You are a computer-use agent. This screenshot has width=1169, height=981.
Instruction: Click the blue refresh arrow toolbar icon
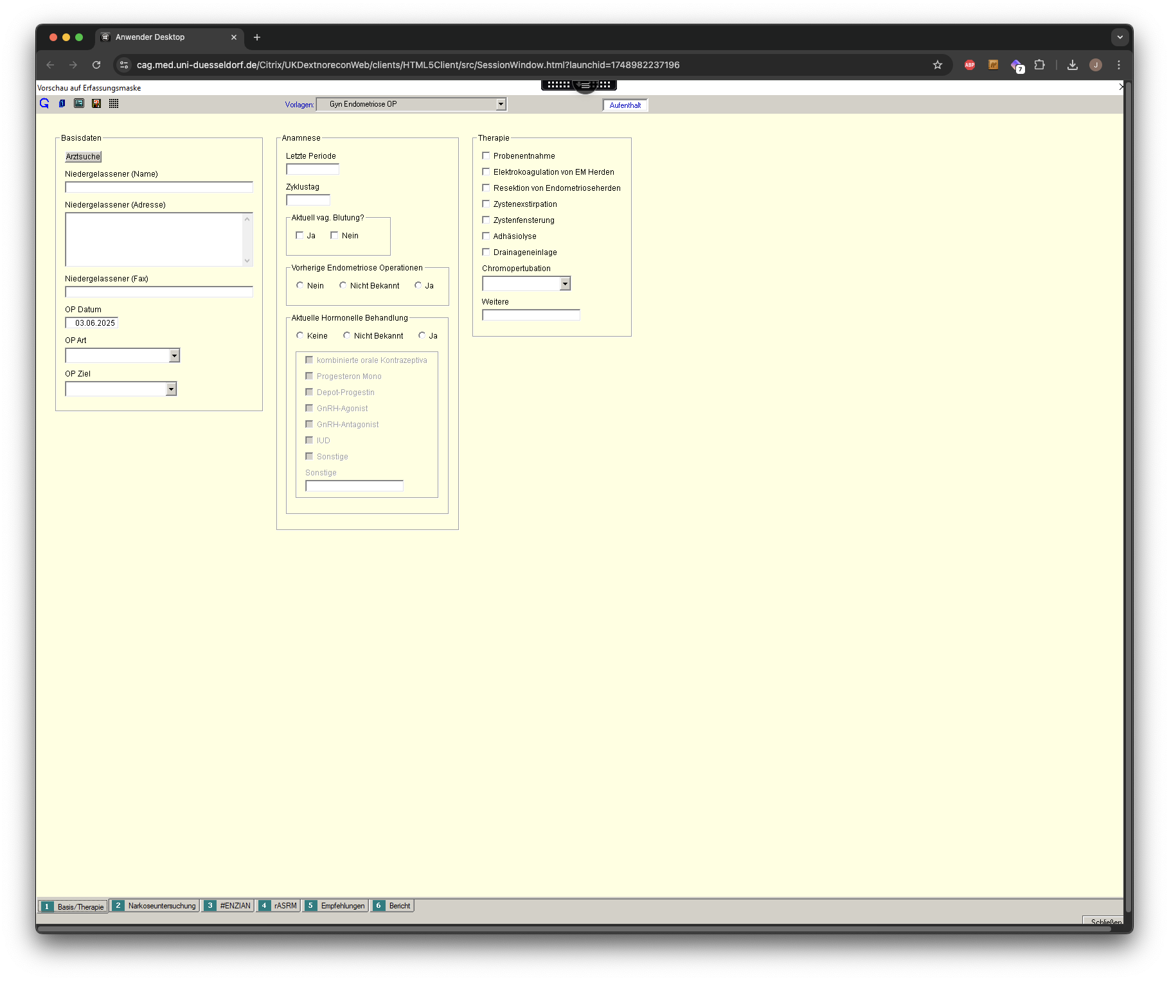44,103
